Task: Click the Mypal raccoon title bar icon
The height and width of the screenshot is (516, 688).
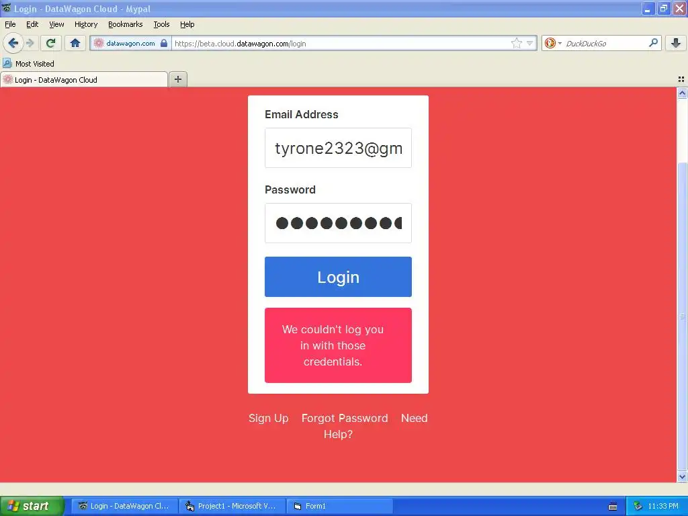Action: click(x=7, y=8)
